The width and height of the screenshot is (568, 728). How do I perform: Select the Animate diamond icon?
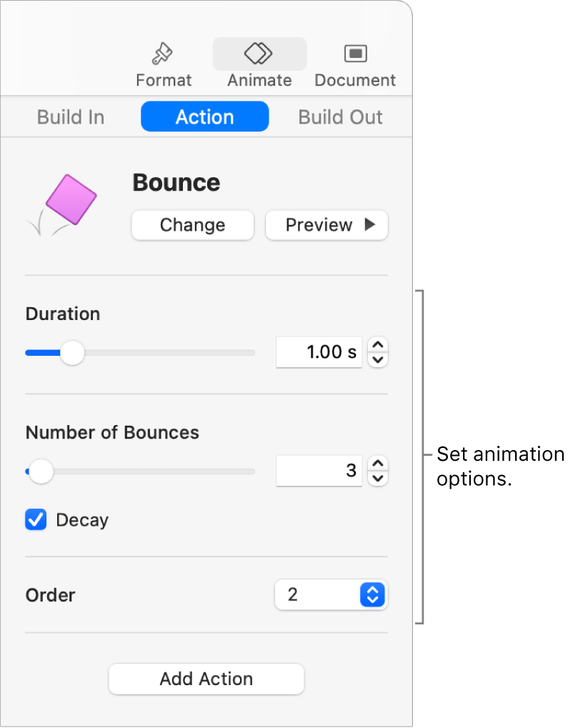pos(259,54)
